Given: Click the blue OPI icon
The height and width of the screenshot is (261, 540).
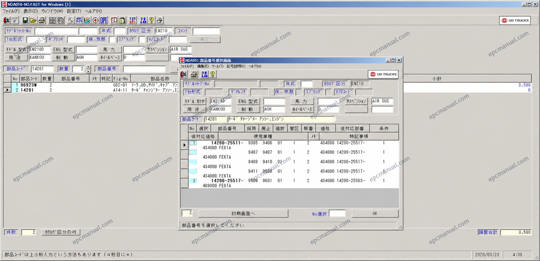Looking at the screenshot, I should [x=104, y=20].
